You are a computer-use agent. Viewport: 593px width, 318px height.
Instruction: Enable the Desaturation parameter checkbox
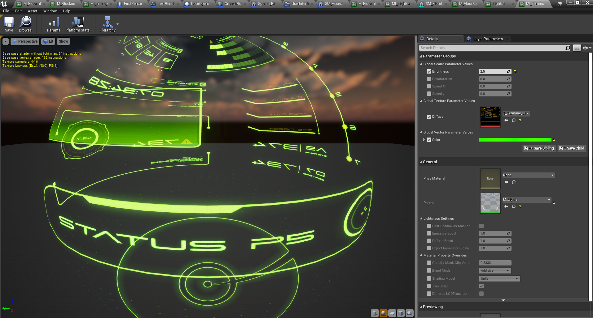(x=429, y=79)
